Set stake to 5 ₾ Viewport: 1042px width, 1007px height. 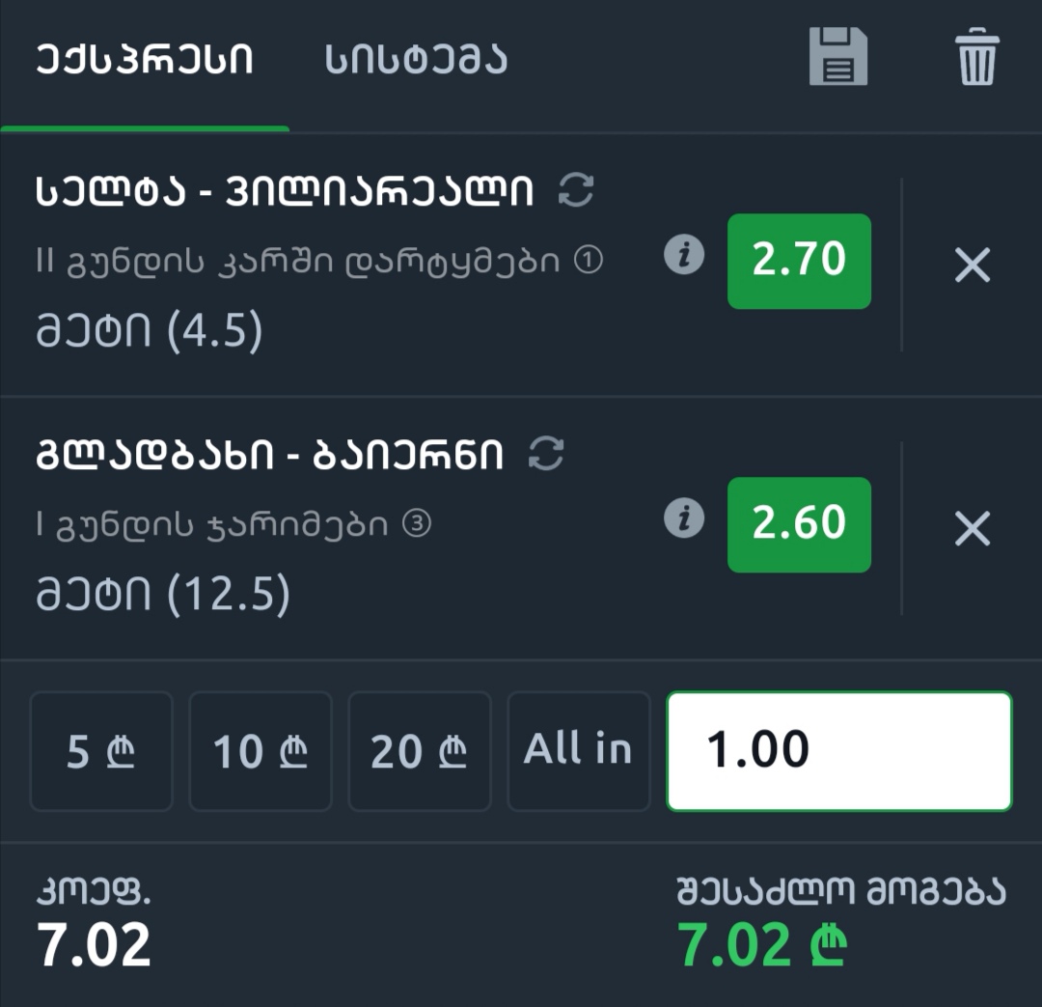click(101, 751)
